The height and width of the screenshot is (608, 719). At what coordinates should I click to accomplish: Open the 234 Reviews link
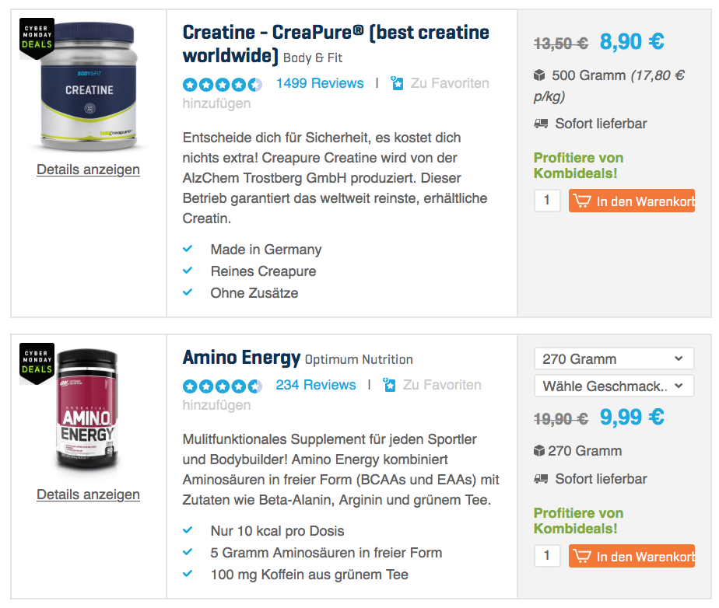pyautogui.click(x=315, y=385)
